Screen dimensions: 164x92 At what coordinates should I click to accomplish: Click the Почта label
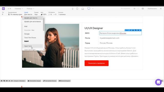pos(87,38)
